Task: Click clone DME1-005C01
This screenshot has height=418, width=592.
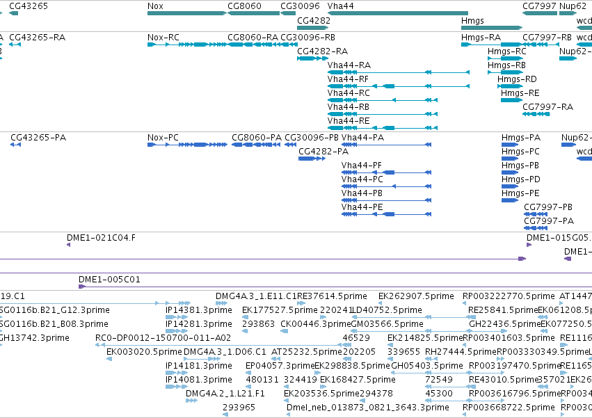Action: (335, 287)
